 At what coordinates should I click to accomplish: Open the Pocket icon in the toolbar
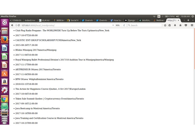pos(186,25)
